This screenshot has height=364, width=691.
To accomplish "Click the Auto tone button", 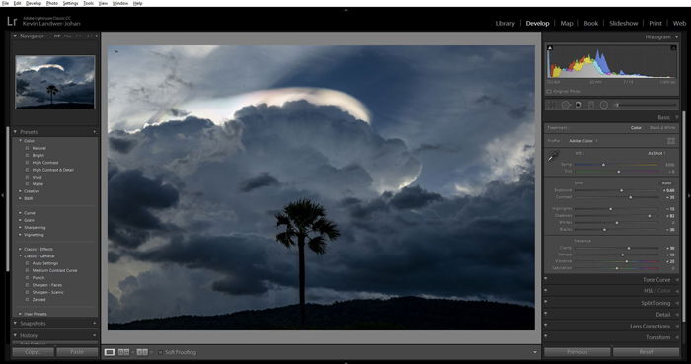I will 666,183.
